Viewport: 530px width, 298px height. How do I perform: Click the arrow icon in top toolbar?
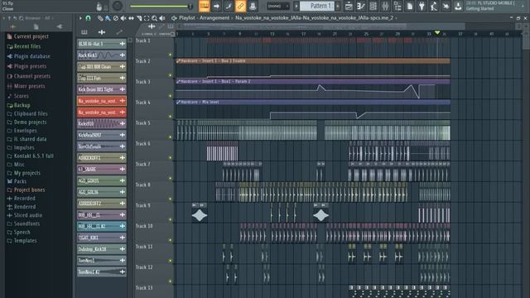[216, 6]
